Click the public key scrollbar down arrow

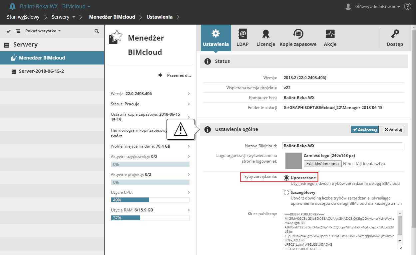click(x=400, y=241)
